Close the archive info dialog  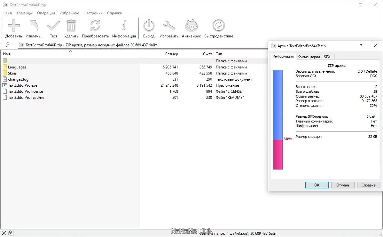pyautogui.click(x=375, y=46)
